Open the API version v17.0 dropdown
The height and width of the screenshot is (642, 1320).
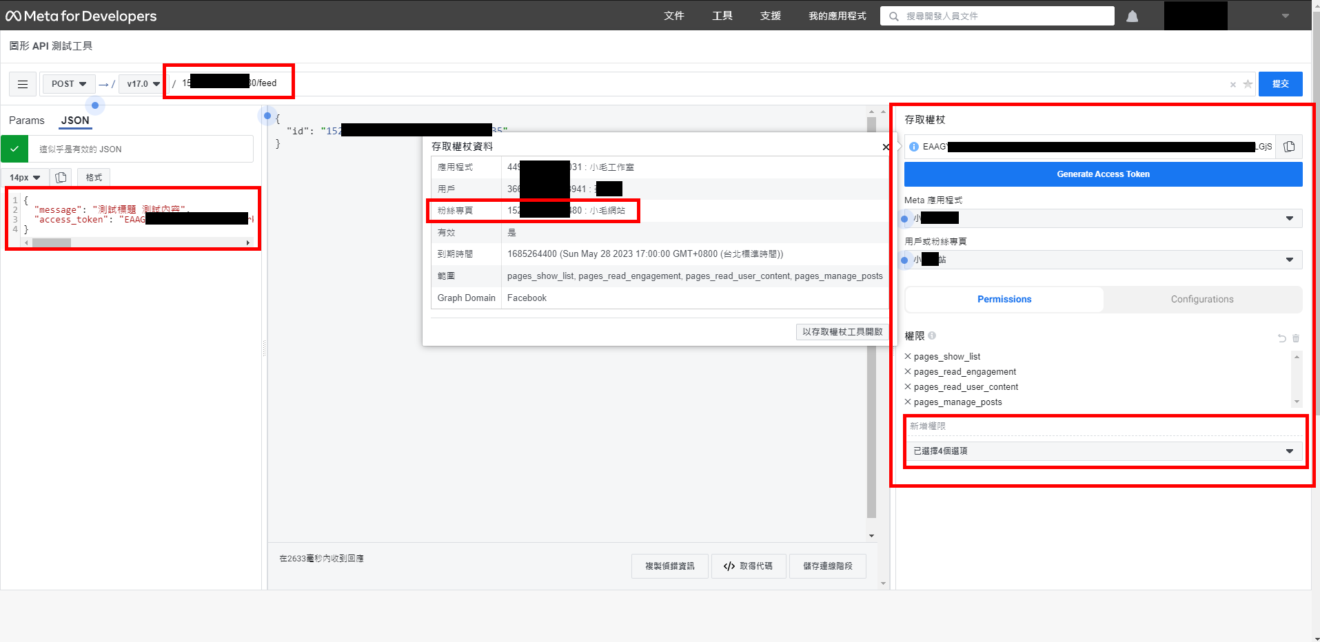[x=143, y=84]
